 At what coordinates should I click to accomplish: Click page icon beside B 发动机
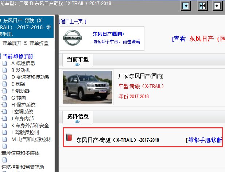point(5,70)
